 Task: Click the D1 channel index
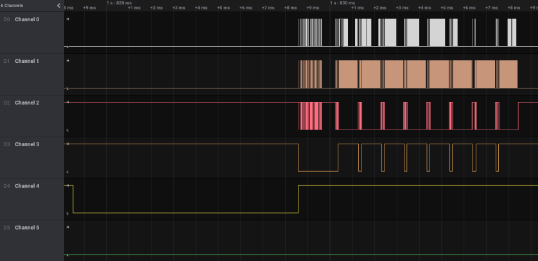point(6,61)
